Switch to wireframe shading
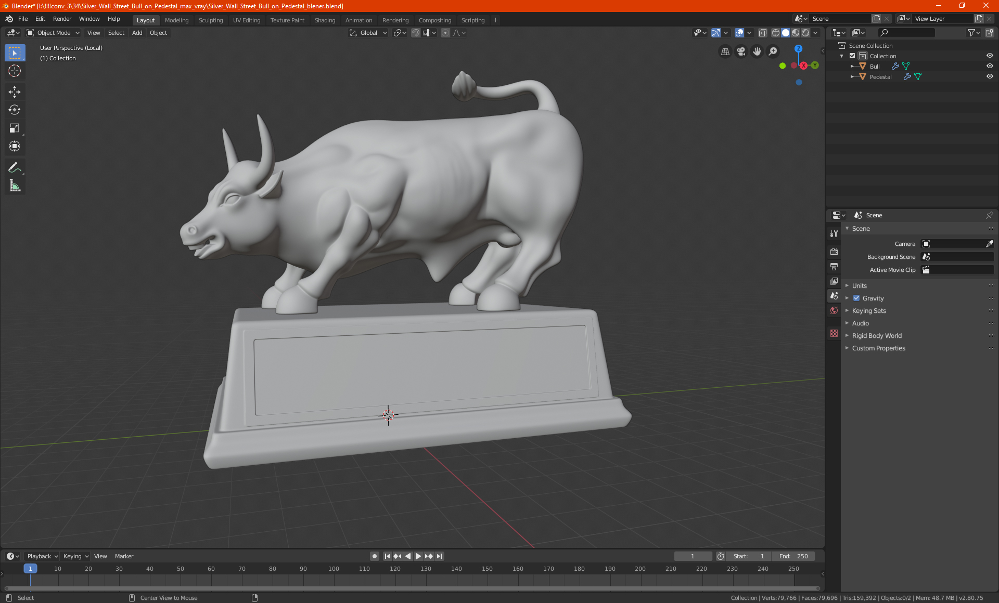The width and height of the screenshot is (999, 603). 776,33
